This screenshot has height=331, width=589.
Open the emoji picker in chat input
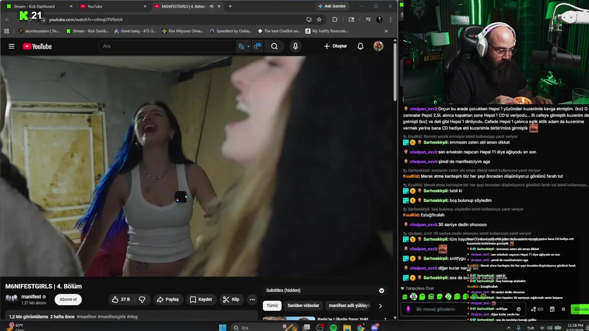[x=519, y=309]
